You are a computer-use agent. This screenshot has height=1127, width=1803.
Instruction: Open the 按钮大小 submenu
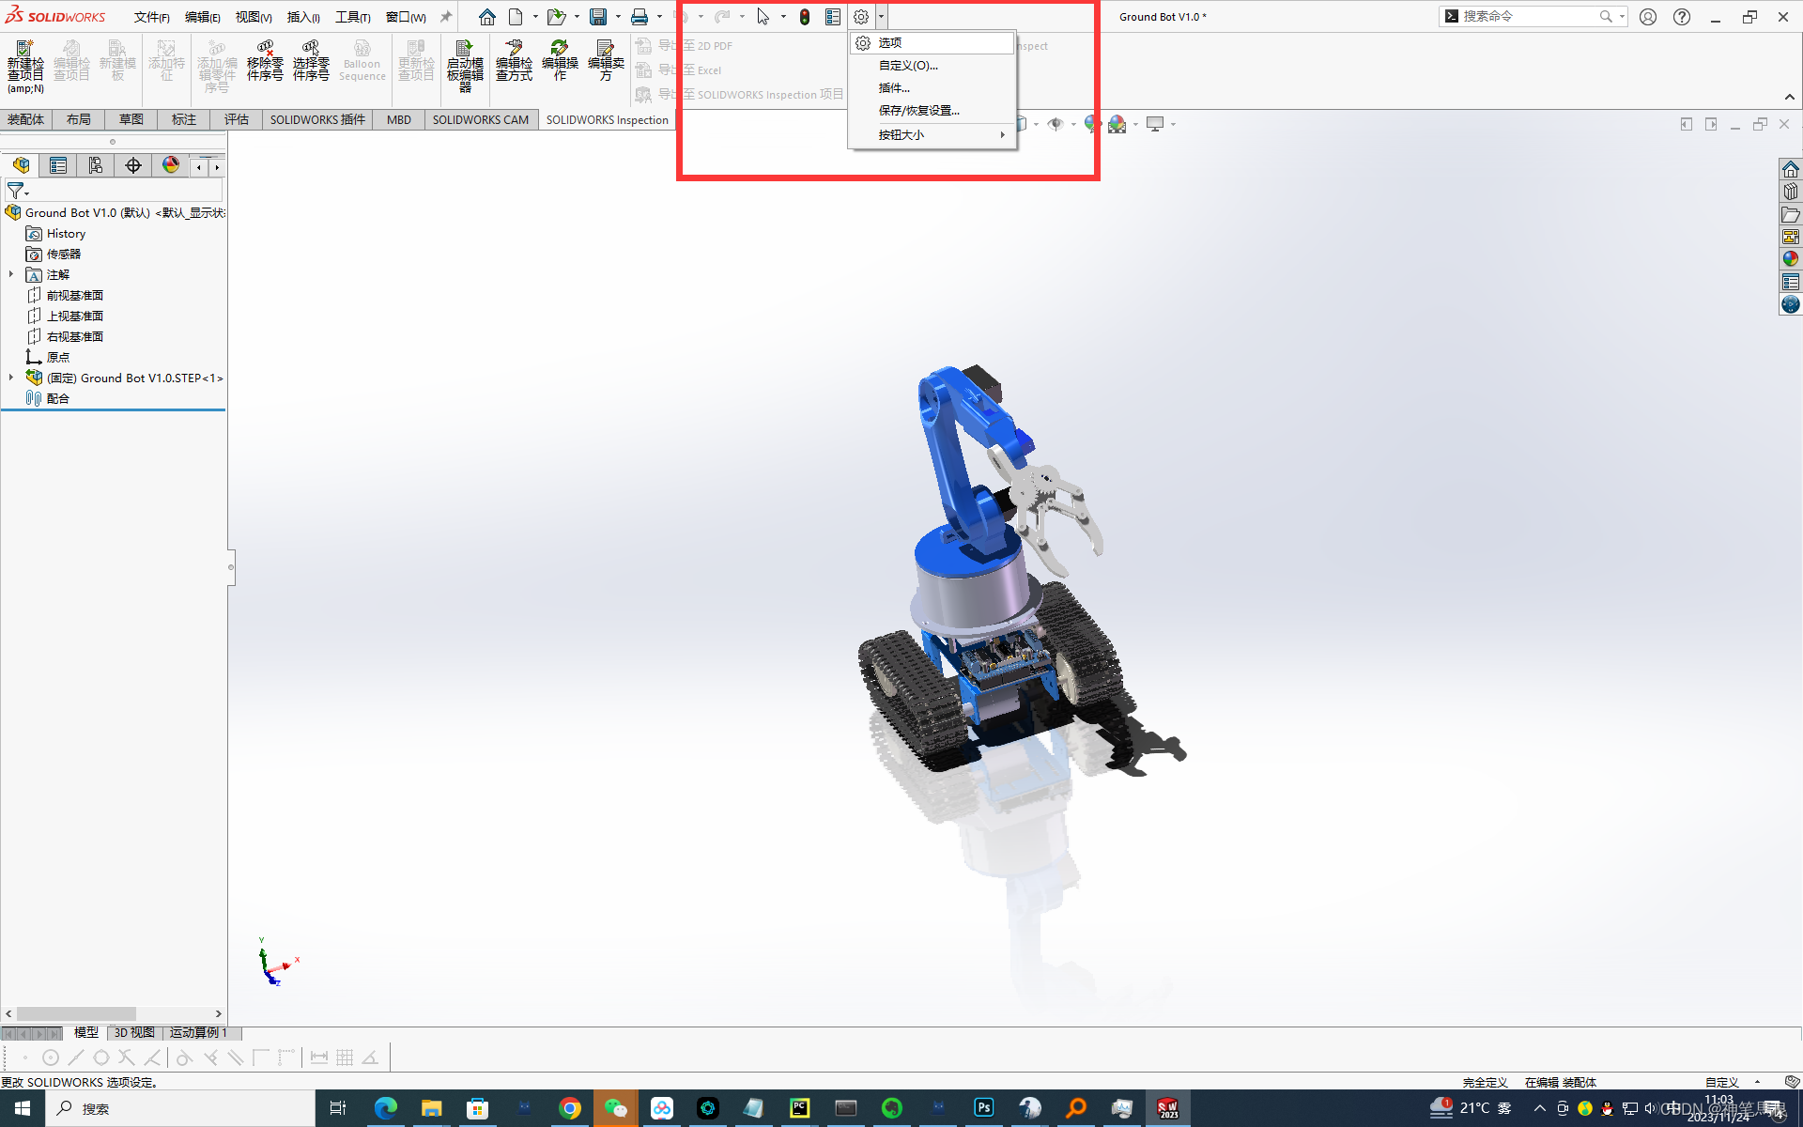[901, 134]
